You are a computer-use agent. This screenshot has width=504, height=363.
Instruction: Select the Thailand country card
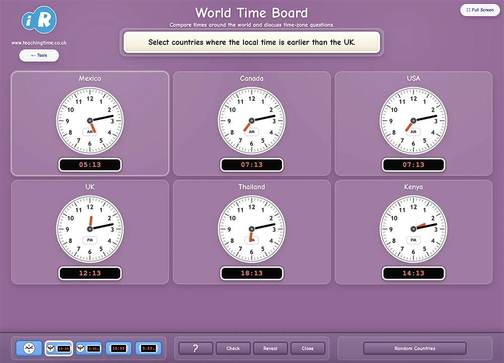tap(251, 232)
